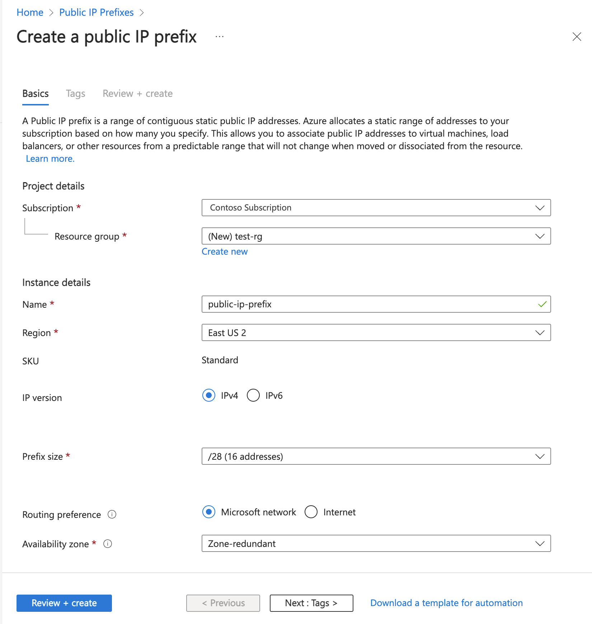Open the Resource group dropdown
The image size is (592, 624).
(x=376, y=236)
